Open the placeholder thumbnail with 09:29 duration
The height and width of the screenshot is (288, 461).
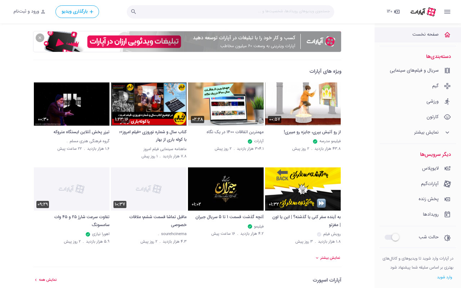point(72,189)
